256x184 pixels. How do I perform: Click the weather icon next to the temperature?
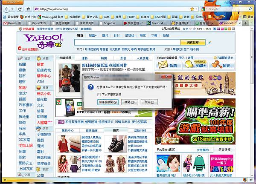194,29
